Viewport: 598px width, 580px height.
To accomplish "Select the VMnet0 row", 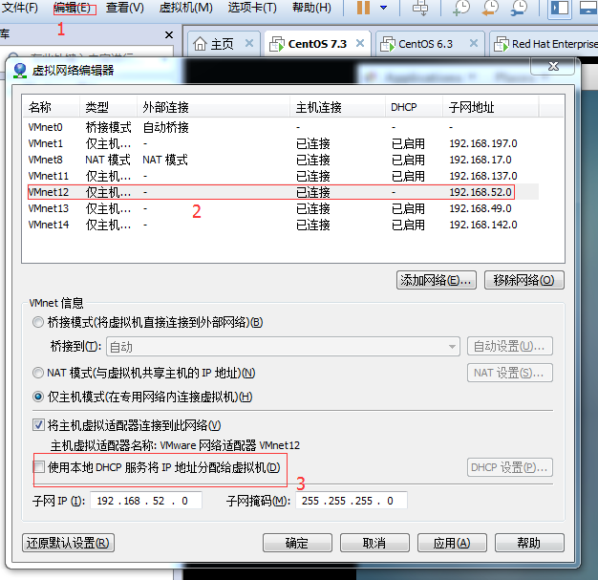I will coord(282,127).
